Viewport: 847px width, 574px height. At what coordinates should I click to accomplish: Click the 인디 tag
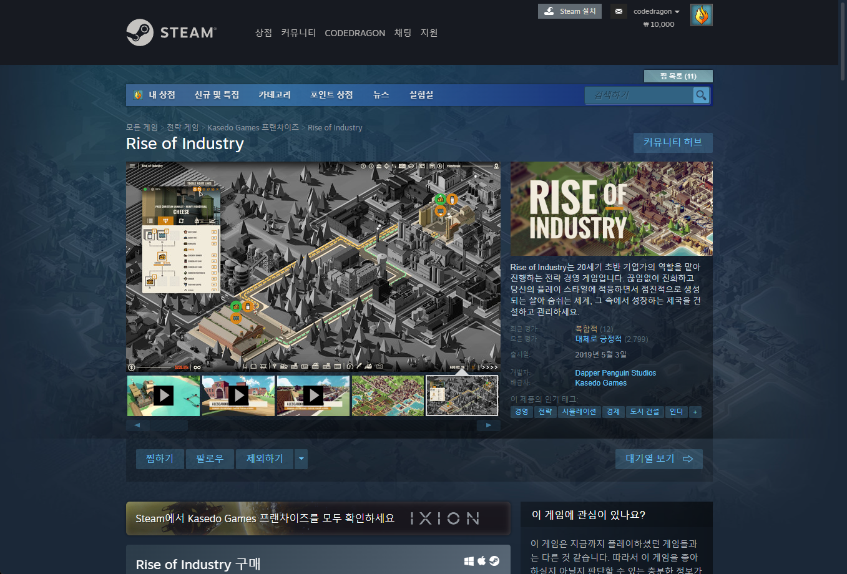[x=676, y=412]
